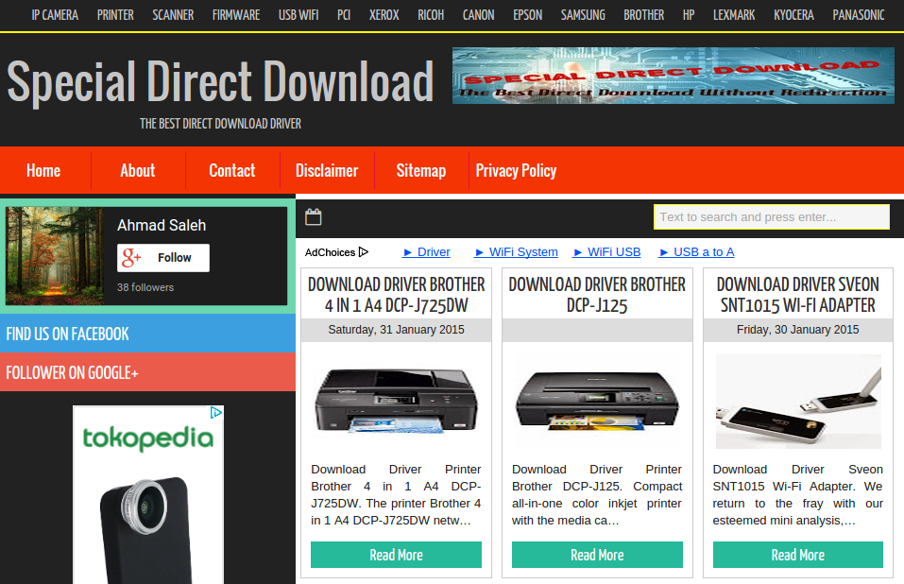Viewport: 904px width, 584px height.
Task: Click the calendar icon beside the search box
Action: [x=313, y=216]
